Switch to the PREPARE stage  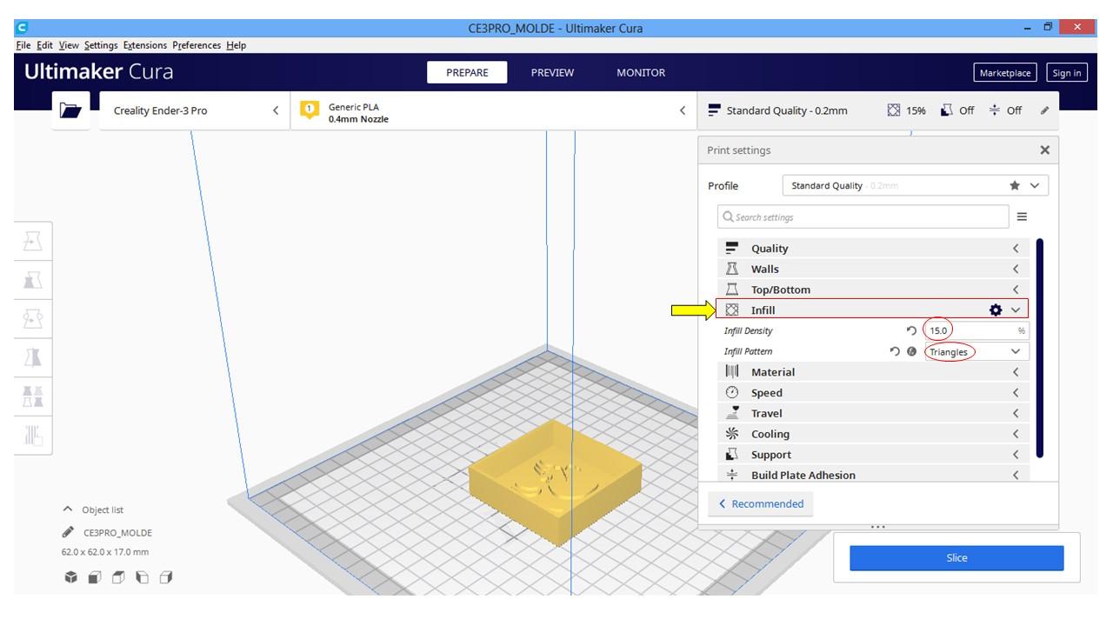[467, 73]
